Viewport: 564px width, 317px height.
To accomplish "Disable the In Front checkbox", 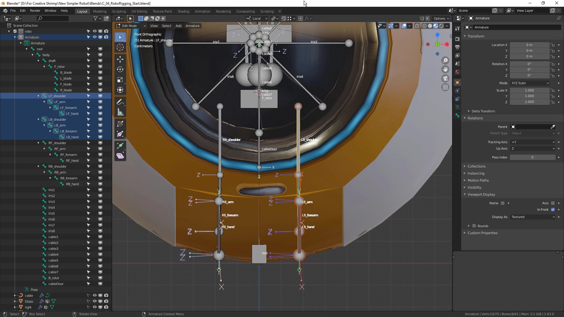I will [x=553, y=210].
